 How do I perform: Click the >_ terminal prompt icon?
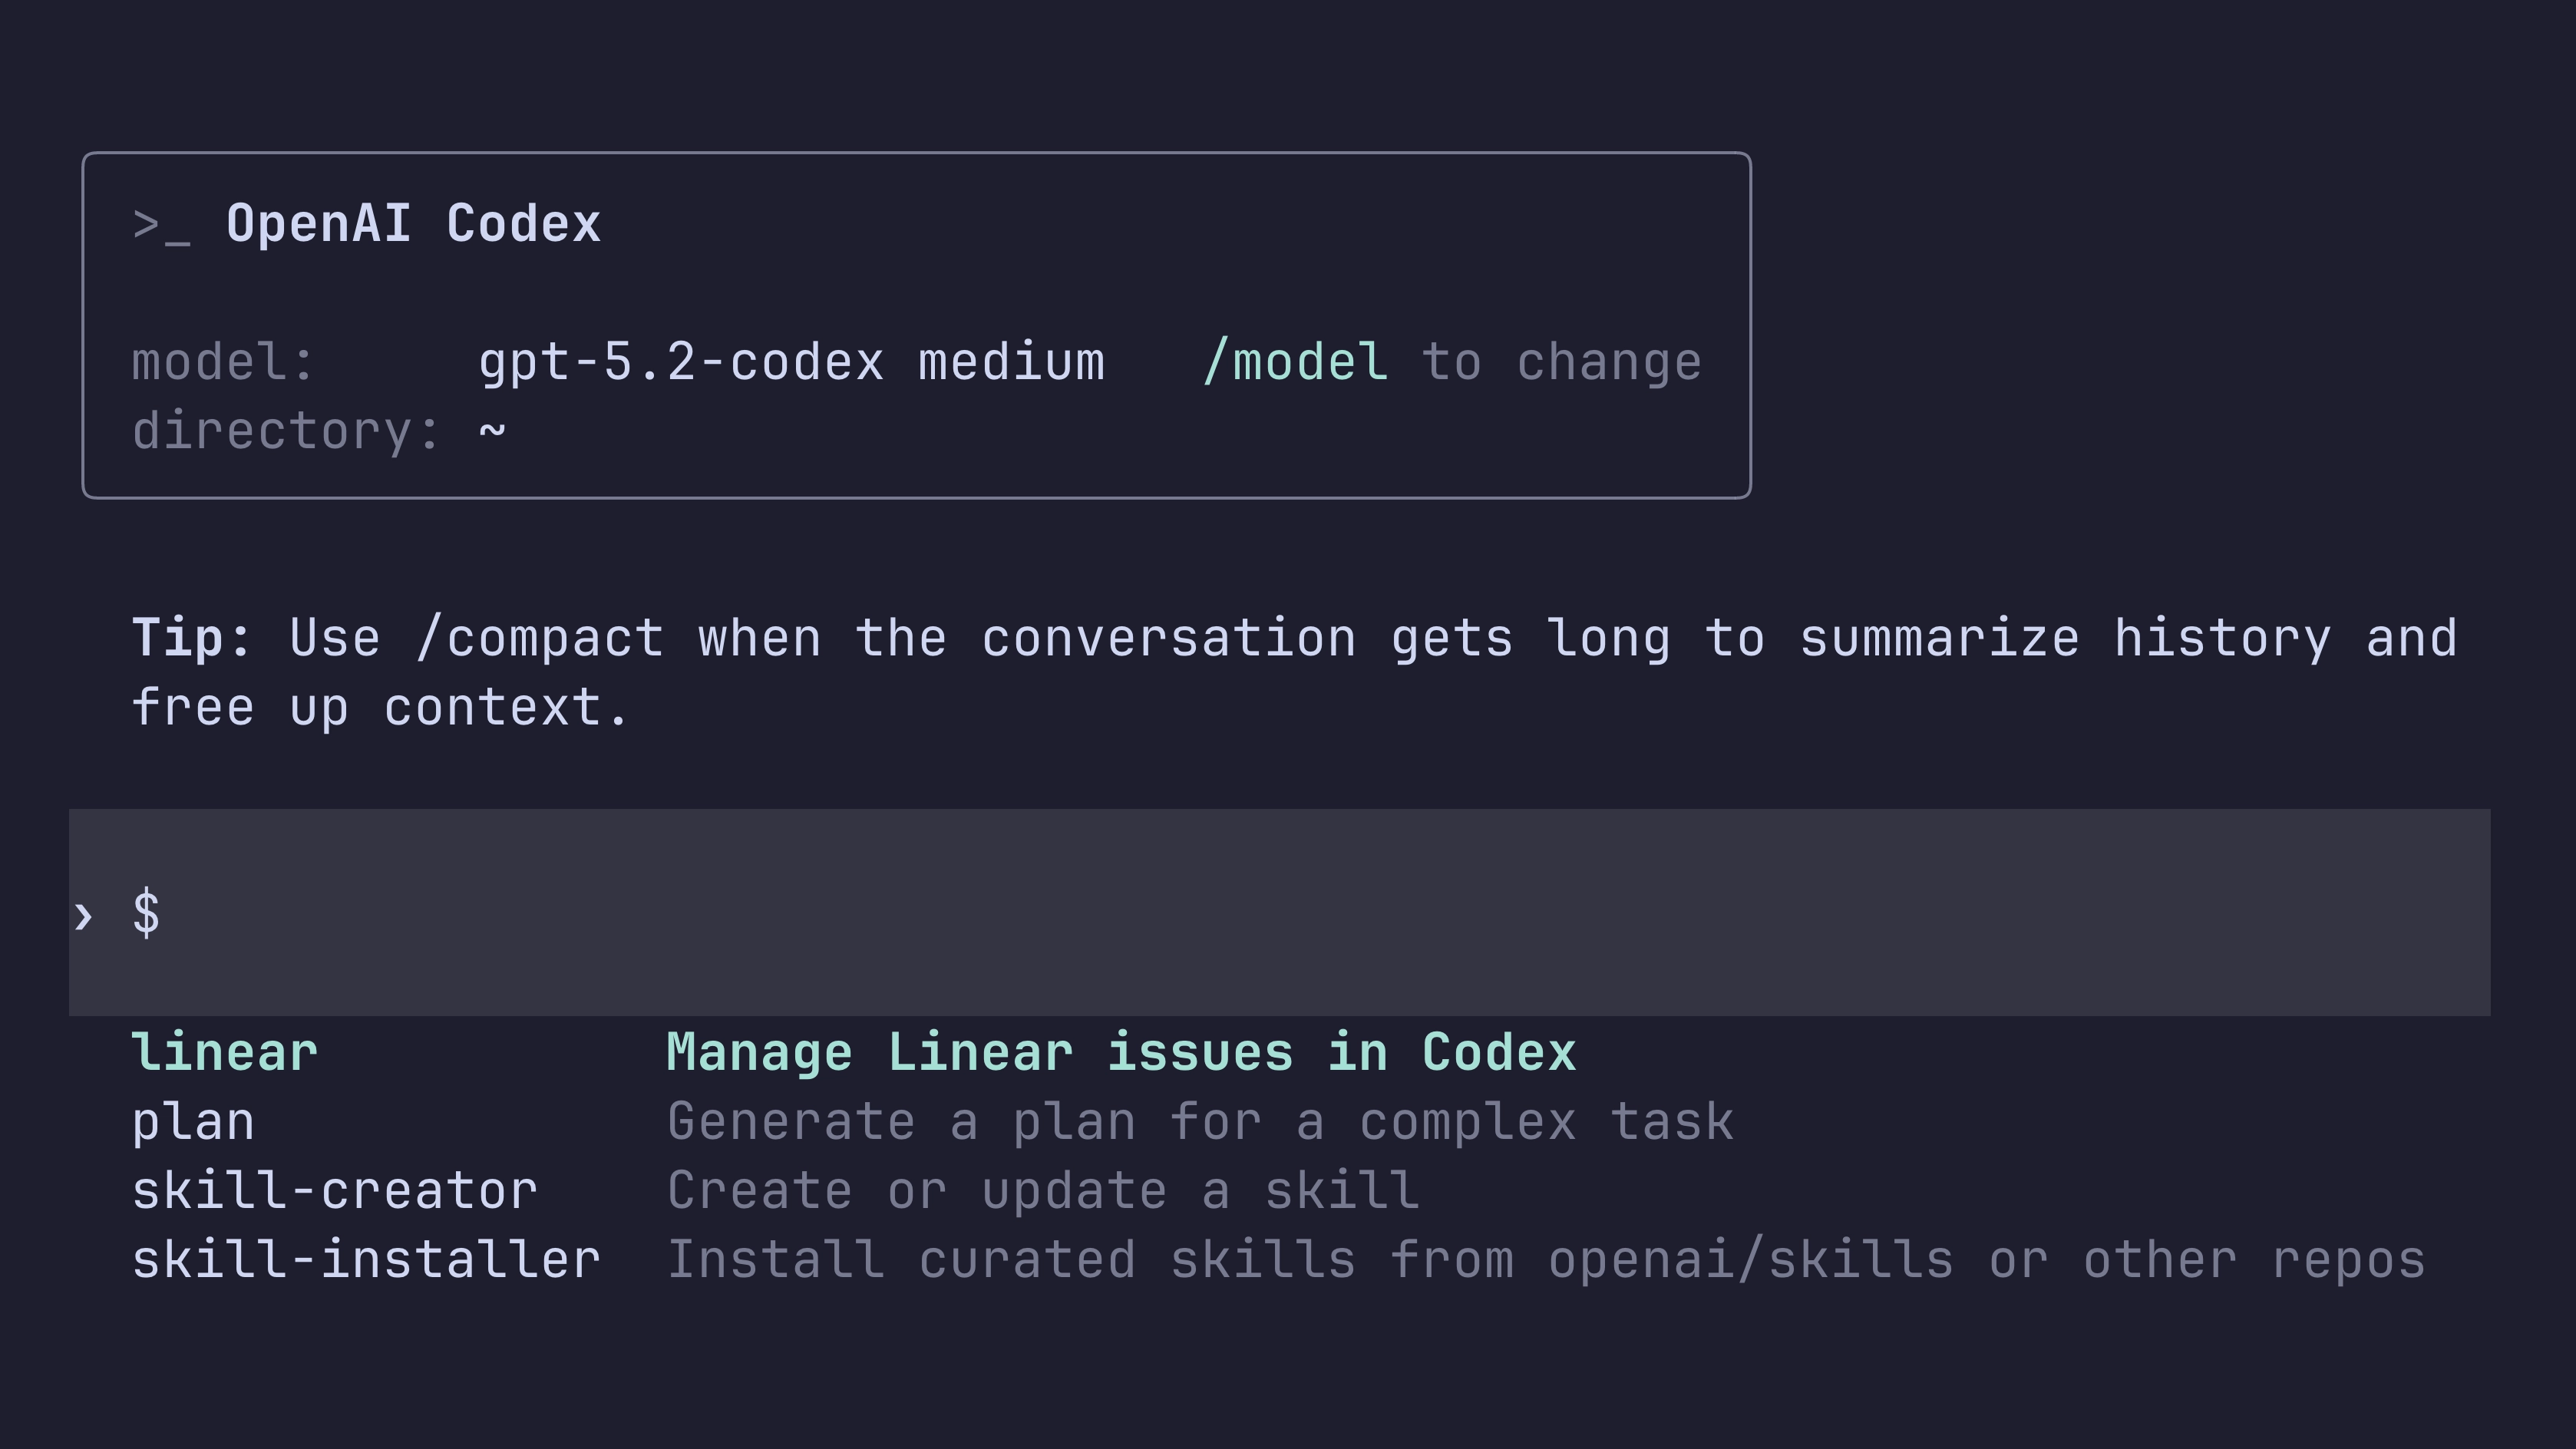click(x=161, y=226)
